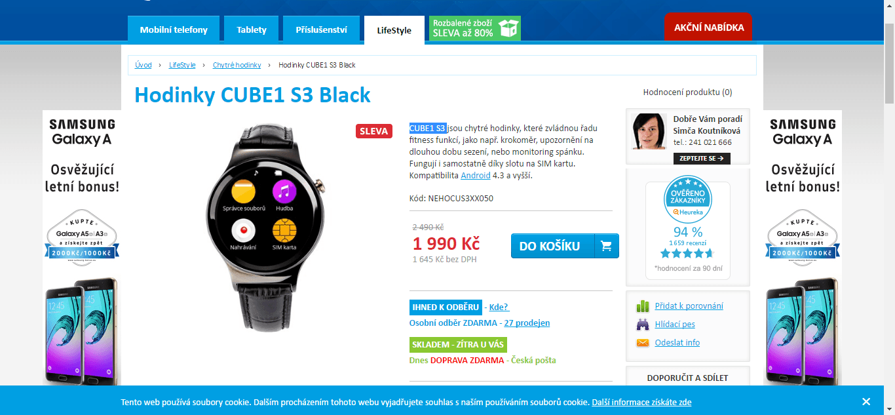The height and width of the screenshot is (415, 895).
Task: Click the Hlídací pes binoculars icon
Action: [x=643, y=324]
